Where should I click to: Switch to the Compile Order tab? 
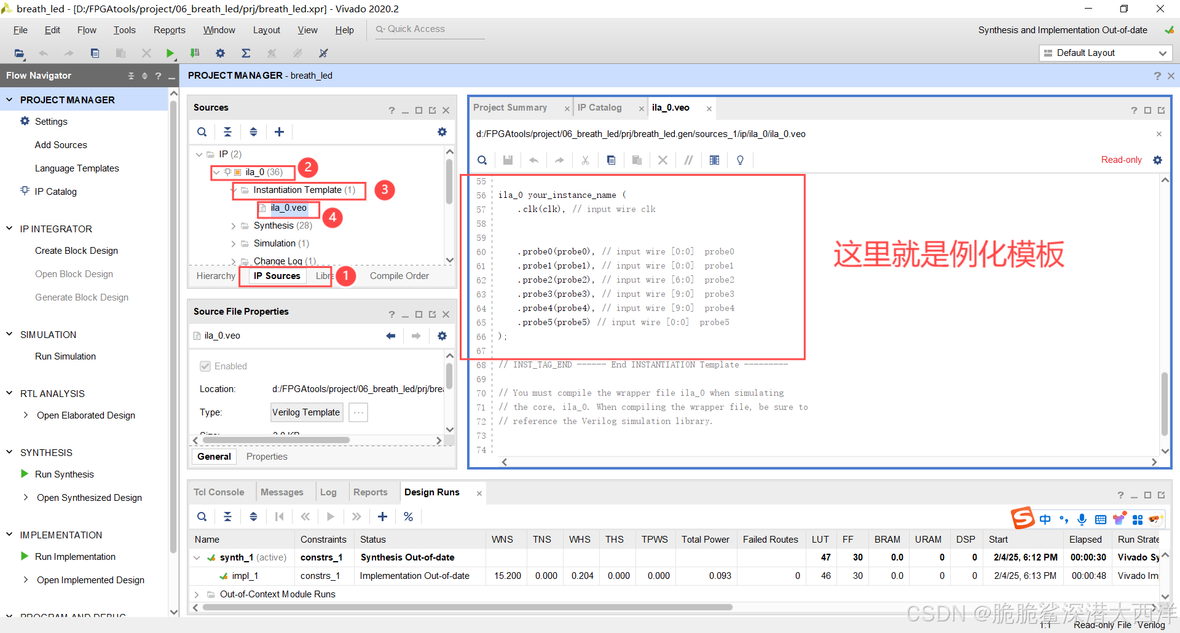399,276
